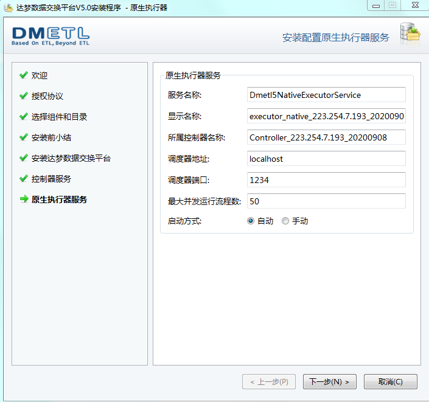Click the 最大并发运行流程数: label
Viewport: 429px width, 402px height.
pos(204,201)
